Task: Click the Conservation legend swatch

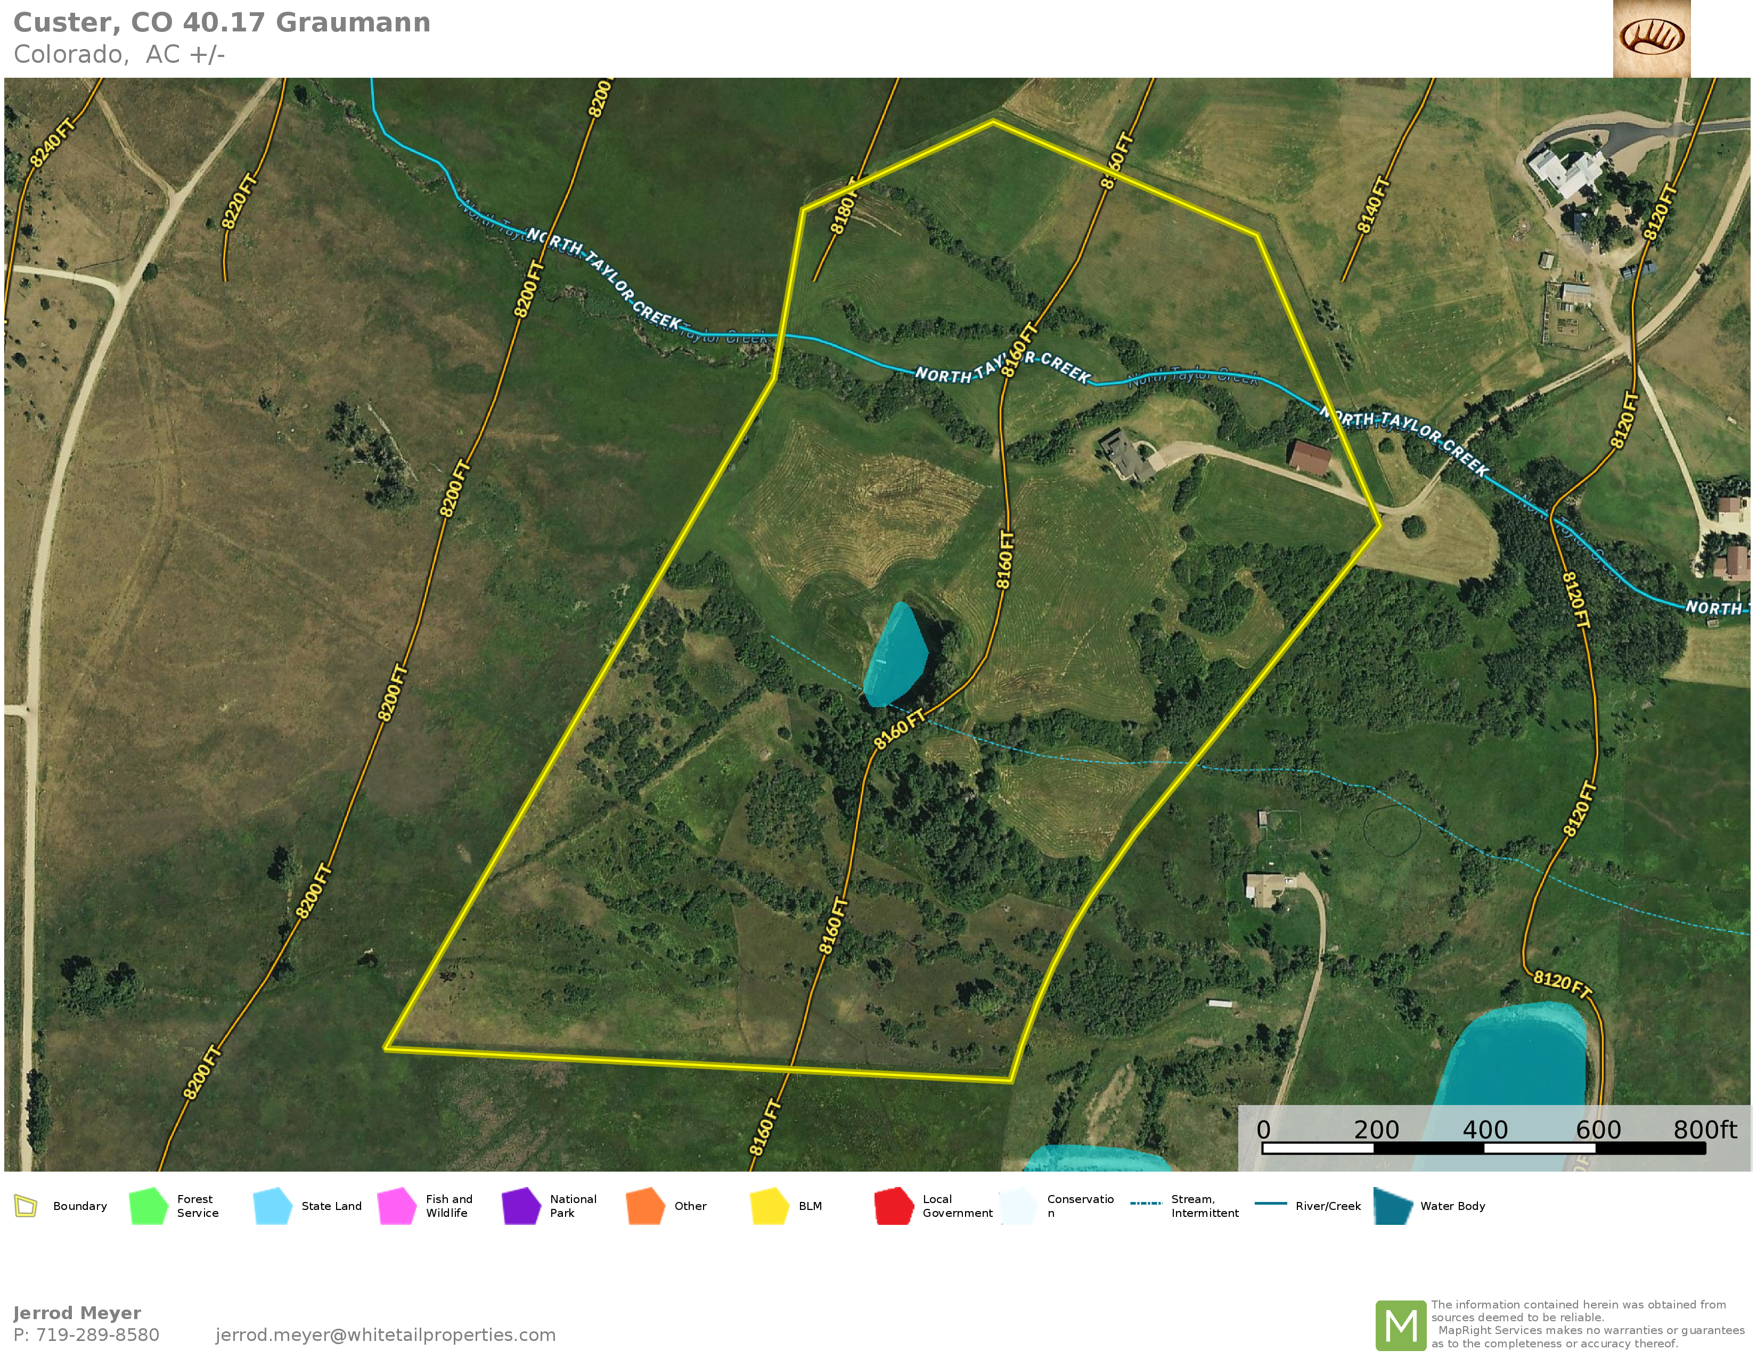Action: point(1018,1206)
